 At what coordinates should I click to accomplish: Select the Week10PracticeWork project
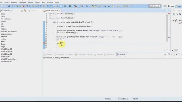tap(9, 59)
